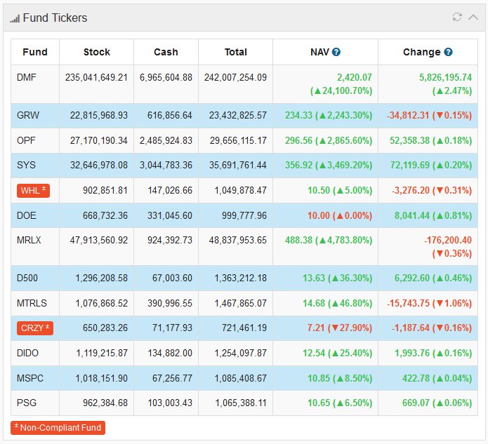Click OPF cash value 2,485,924.83

click(x=166, y=141)
